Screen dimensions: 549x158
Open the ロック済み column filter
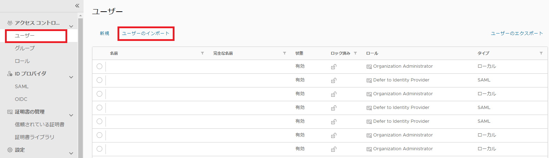355,53
